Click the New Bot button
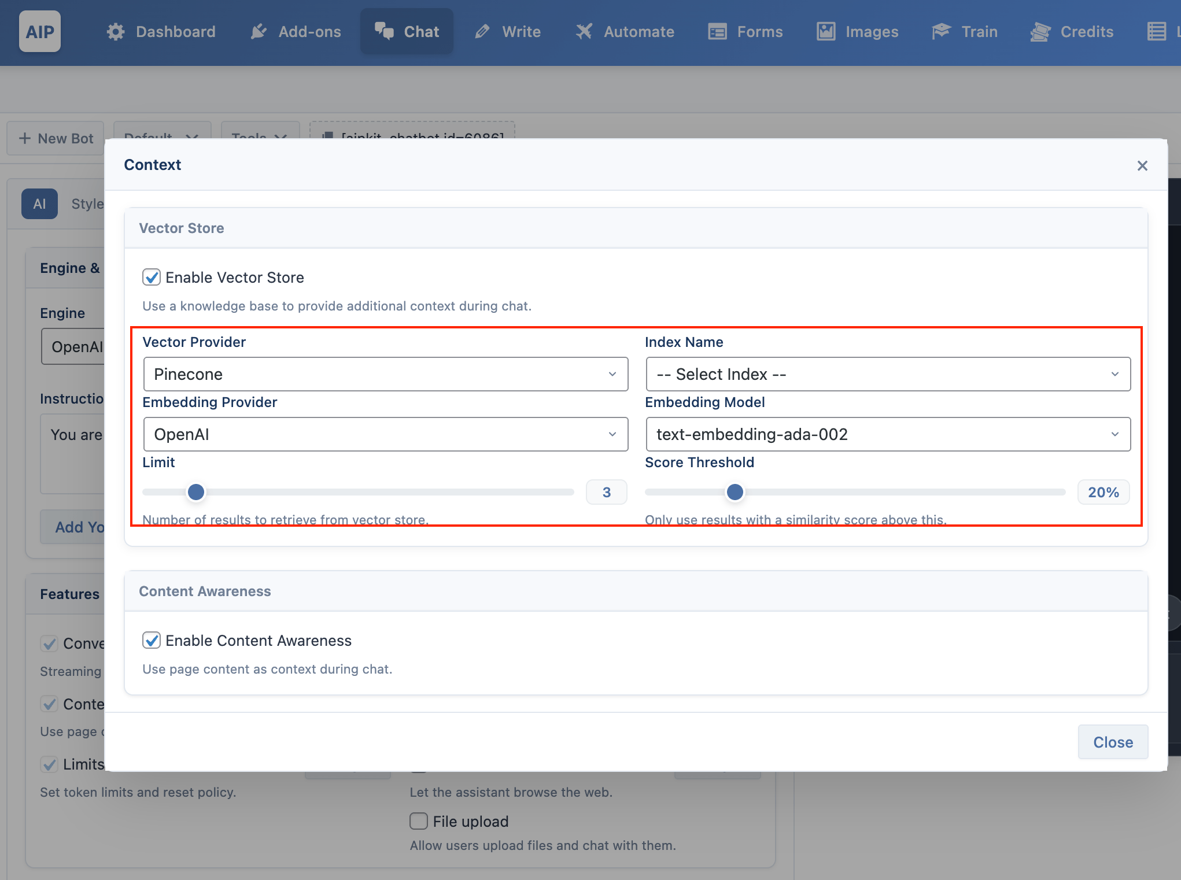This screenshot has width=1181, height=880. (56, 138)
